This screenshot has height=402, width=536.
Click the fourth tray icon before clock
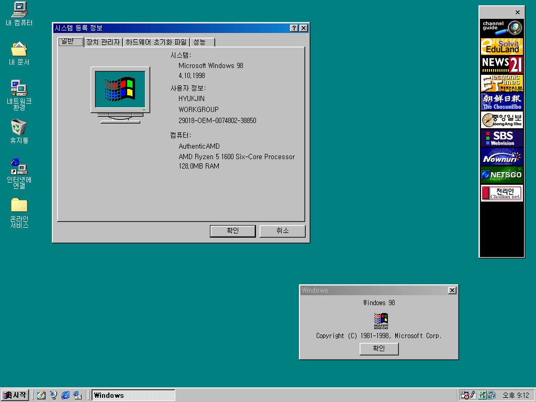492,395
